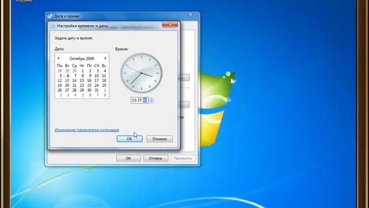Select October 11 in calendar
Screen dimensions: 369x208
tap(104, 76)
